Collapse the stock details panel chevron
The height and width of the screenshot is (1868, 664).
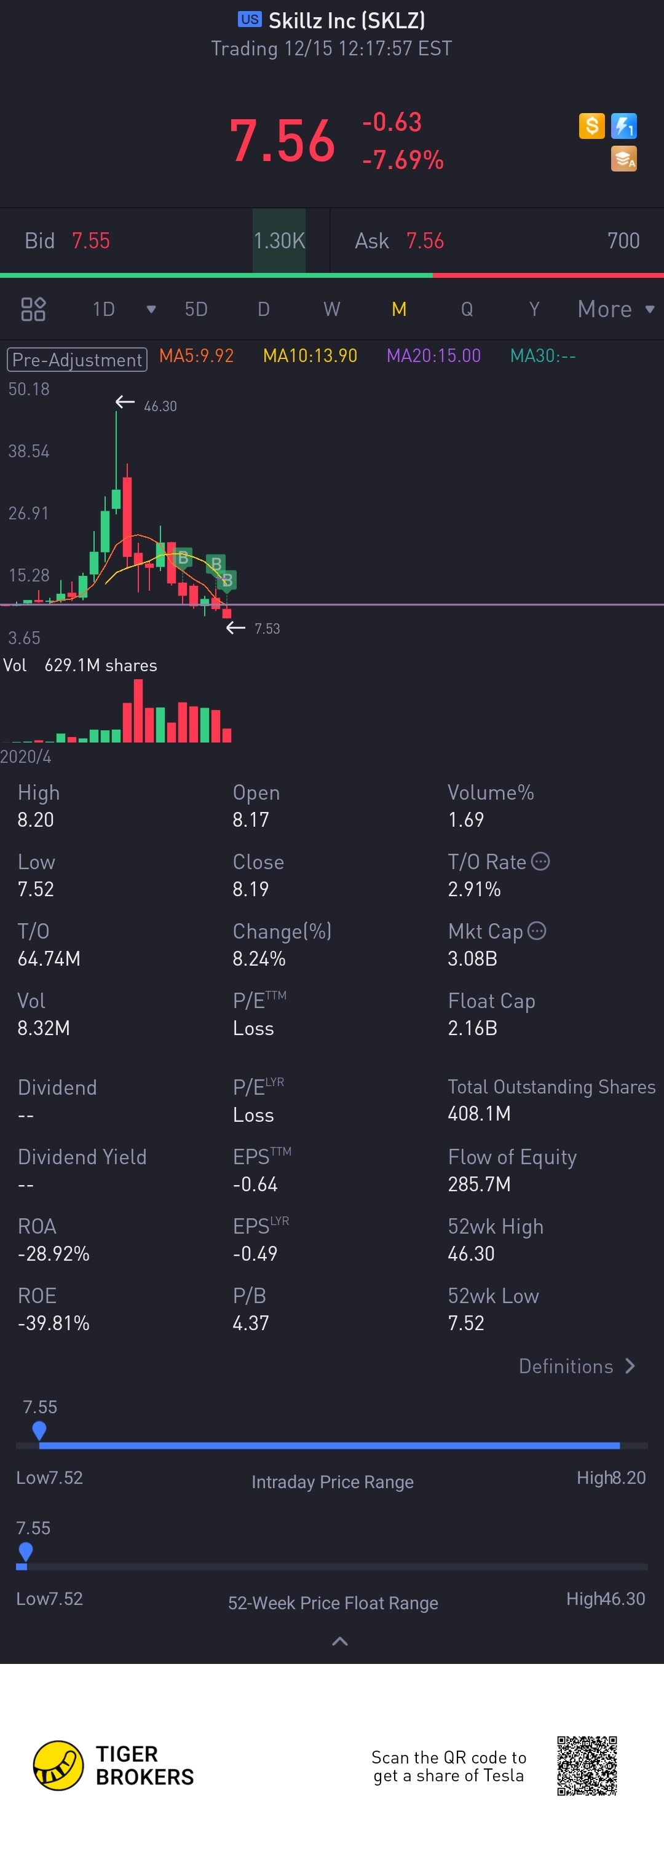coord(339,1641)
